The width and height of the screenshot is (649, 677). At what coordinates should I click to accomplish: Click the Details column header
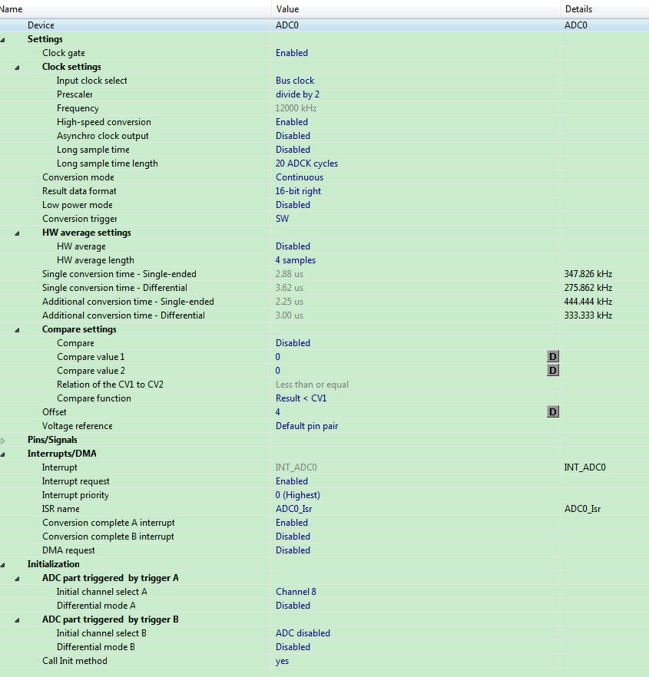604,9
